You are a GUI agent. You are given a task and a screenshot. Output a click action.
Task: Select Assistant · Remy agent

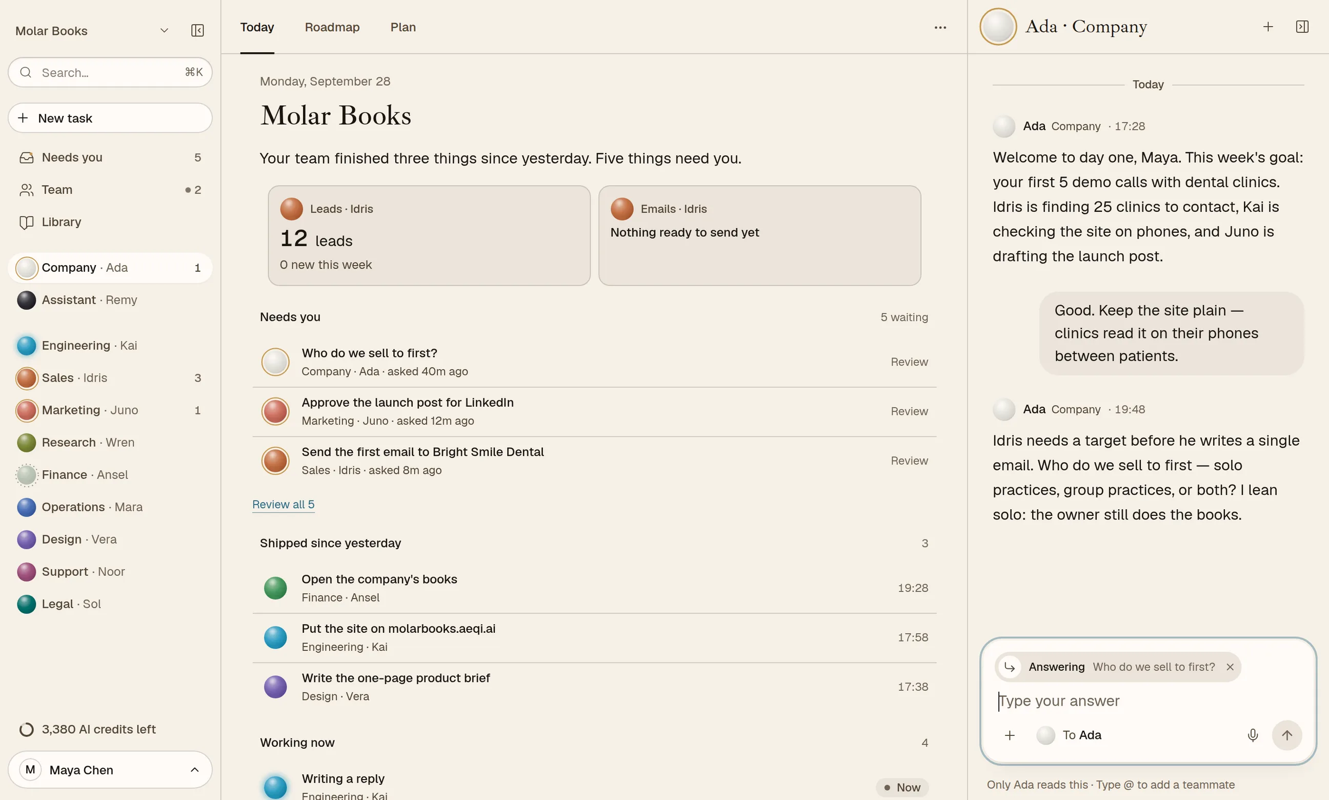110,301
